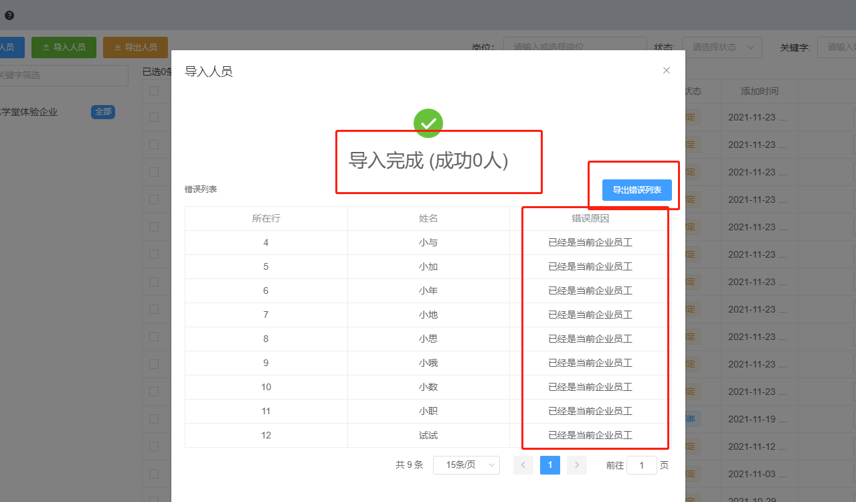
Task: Click the 2021-11-19 date cell in background table
Action: [x=760, y=419]
